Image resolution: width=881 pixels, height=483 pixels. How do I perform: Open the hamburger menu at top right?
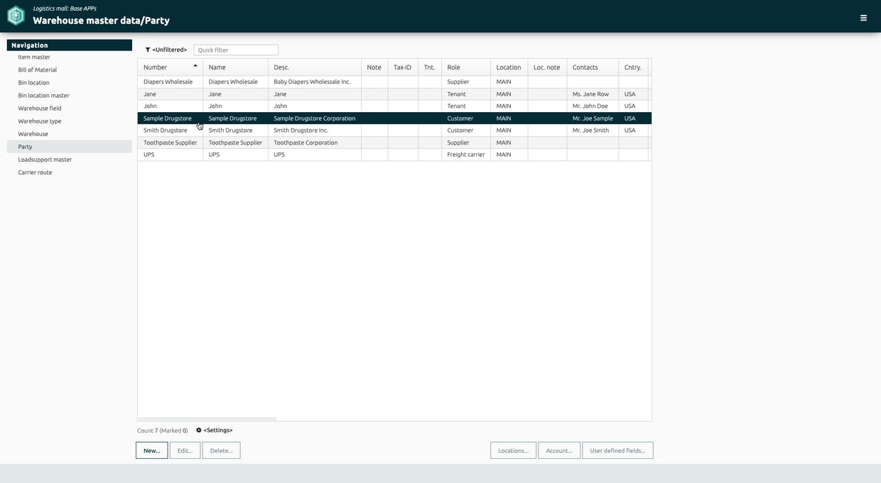[863, 18]
